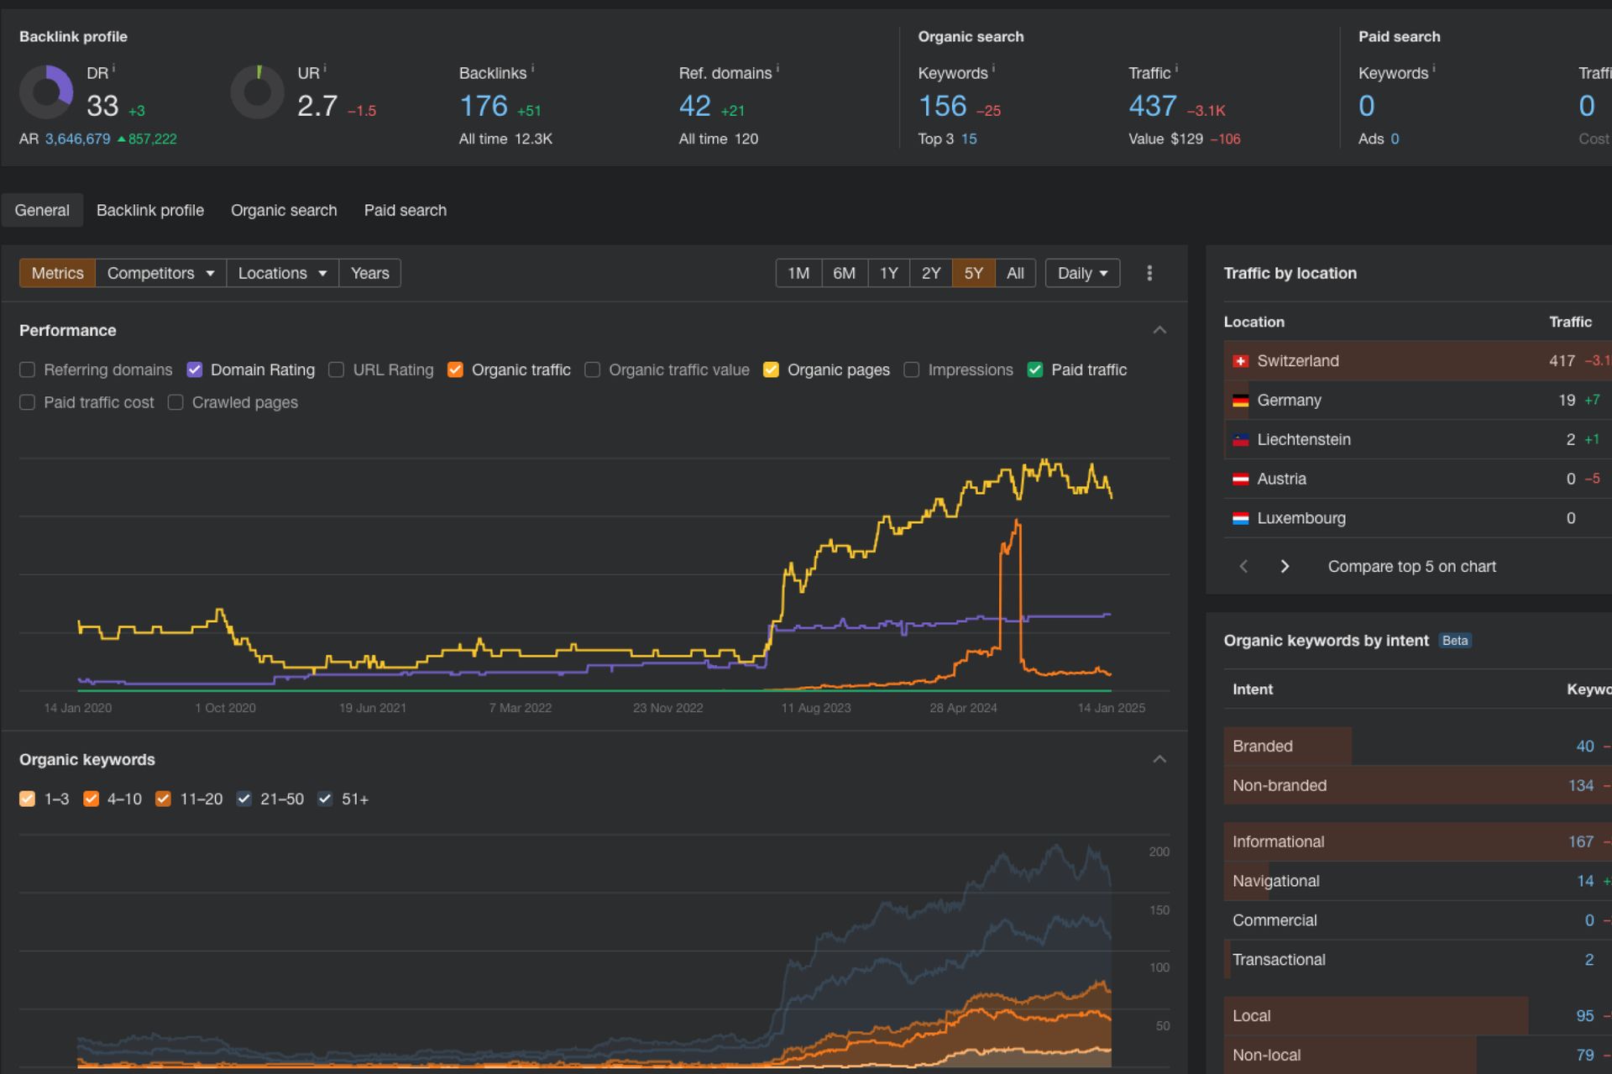
Task: Uncheck the Organic traffic checkbox
Action: (455, 369)
